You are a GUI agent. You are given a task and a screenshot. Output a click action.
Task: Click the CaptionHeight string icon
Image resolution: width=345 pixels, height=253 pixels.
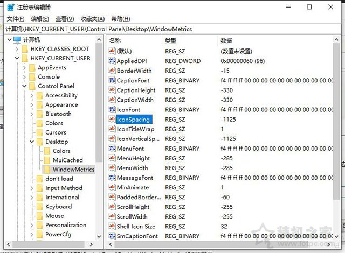[x=112, y=90]
